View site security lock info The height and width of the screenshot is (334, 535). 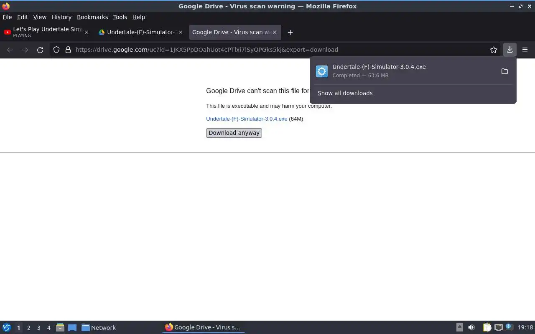(x=68, y=50)
